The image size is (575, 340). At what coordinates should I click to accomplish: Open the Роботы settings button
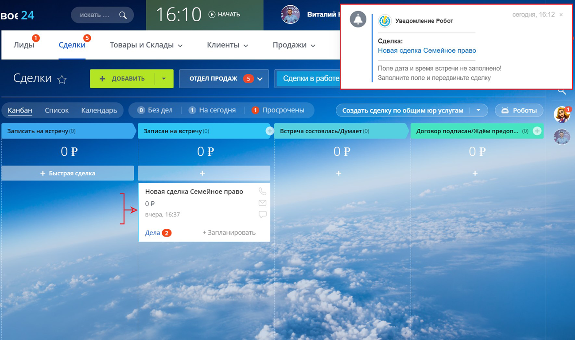tap(519, 111)
